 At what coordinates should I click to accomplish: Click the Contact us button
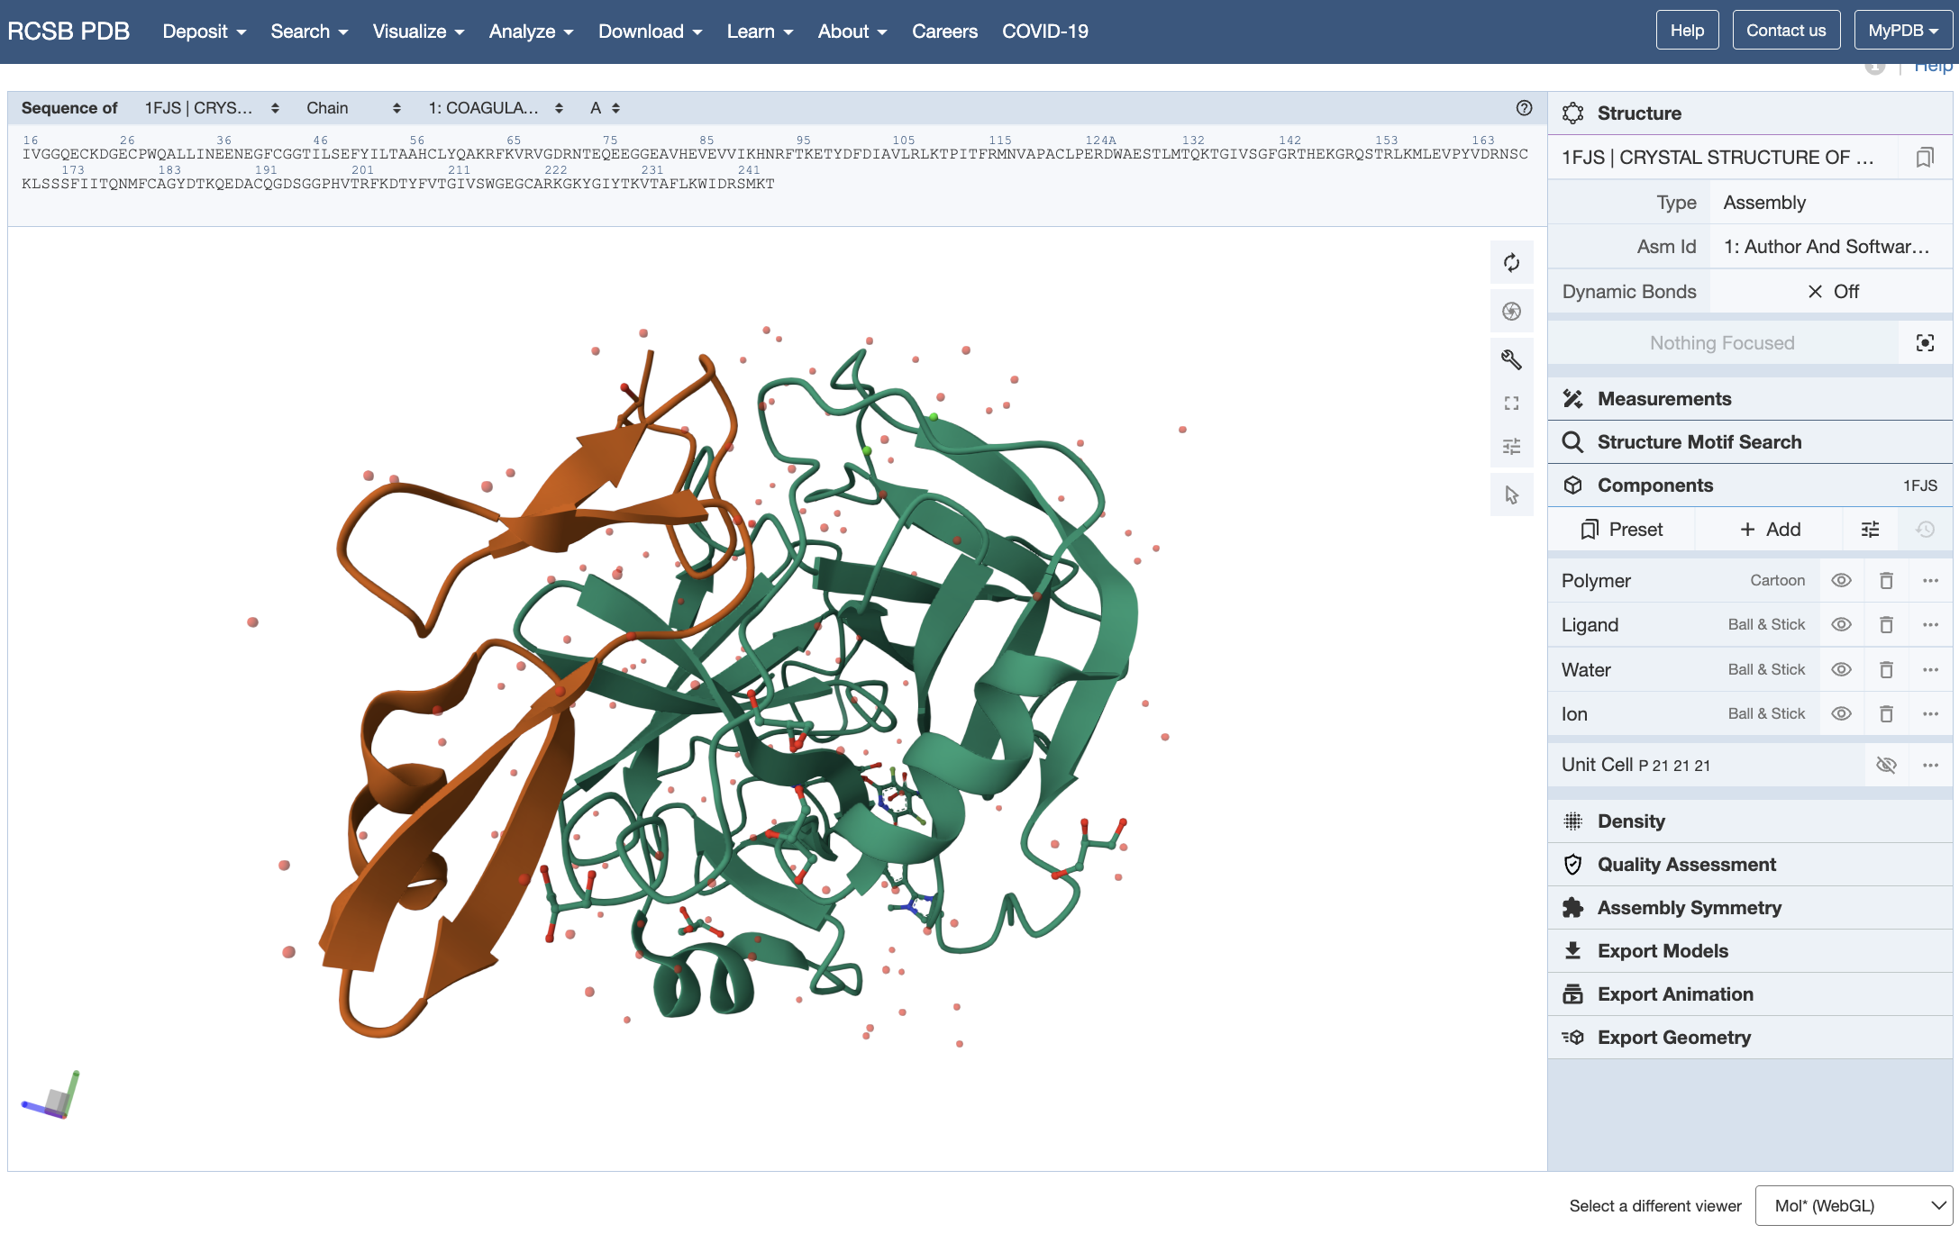[1785, 31]
